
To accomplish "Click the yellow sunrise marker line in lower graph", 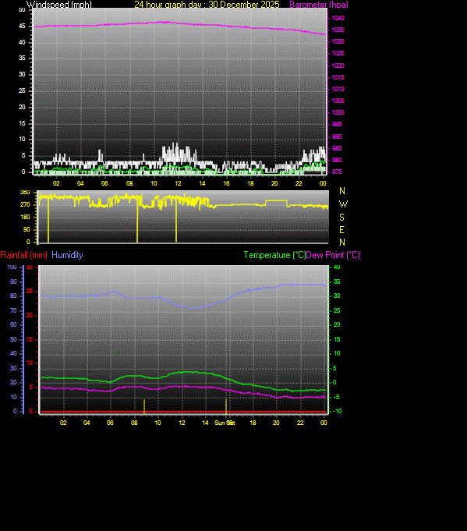I will [x=144, y=406].
